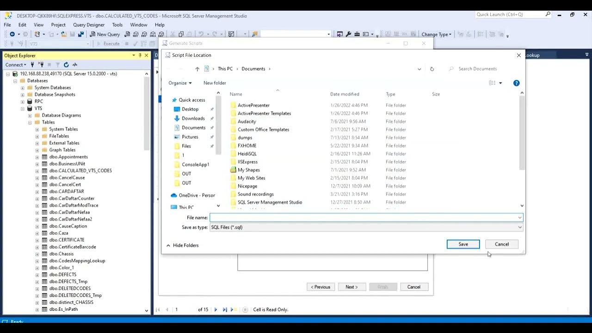Click the Disconnect plug icon in Object Explorer
The height and width of the screenshot is (333, 592).
pyautogui.click(x=41, y=65)
